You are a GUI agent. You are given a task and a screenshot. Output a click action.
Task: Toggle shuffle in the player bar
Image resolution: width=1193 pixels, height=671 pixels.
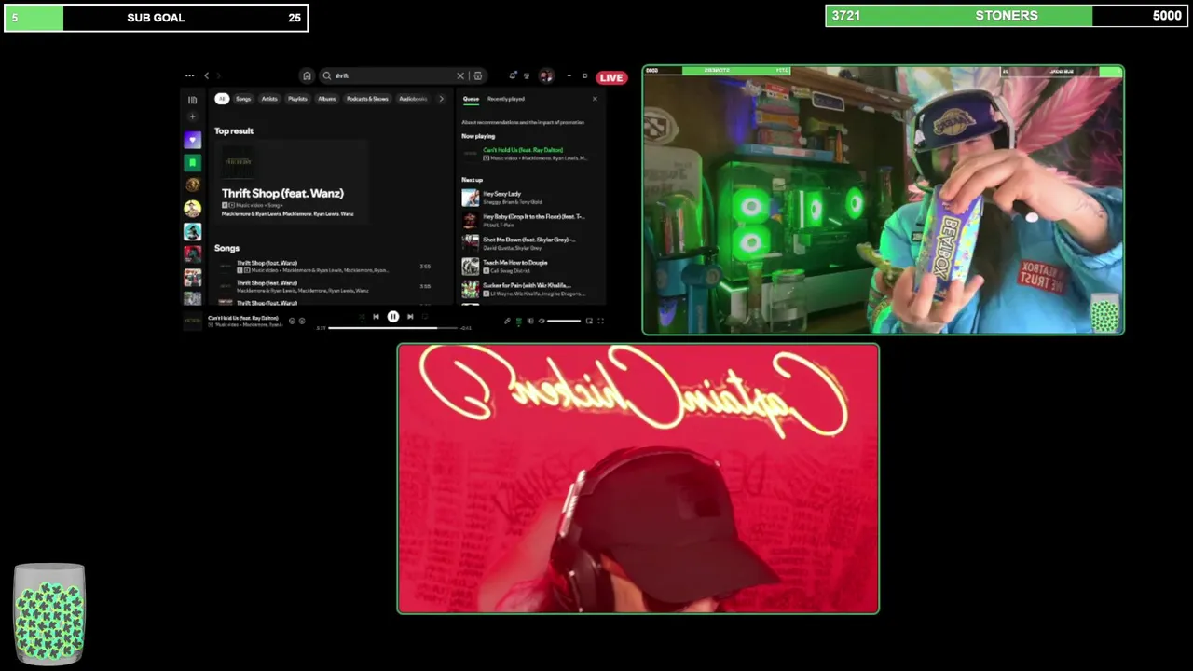pyautogui.click(x=360, y=317)
